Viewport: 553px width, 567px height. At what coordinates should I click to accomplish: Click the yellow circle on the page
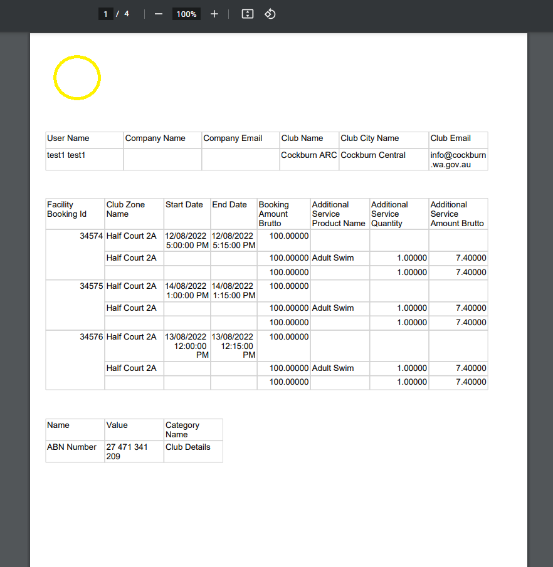pyautogui.click(x=77, y=77)
